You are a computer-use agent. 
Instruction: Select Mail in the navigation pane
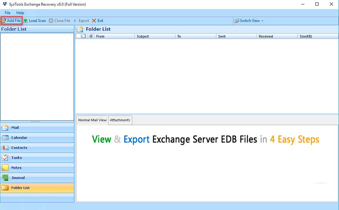37,128
